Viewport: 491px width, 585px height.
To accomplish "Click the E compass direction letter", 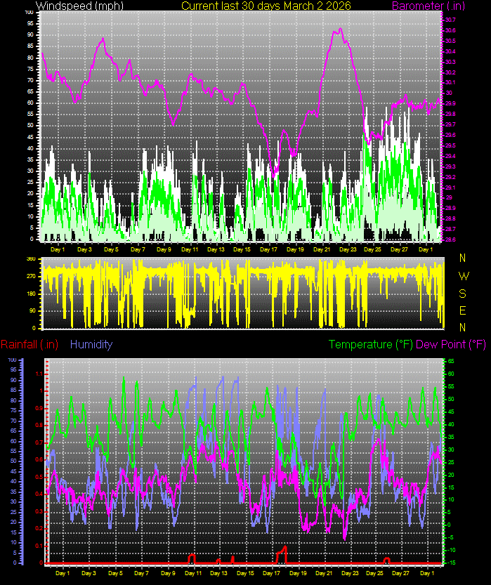I will click(462, 310).
